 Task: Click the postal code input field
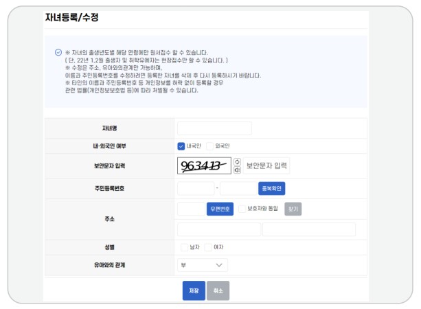point(191,209)
